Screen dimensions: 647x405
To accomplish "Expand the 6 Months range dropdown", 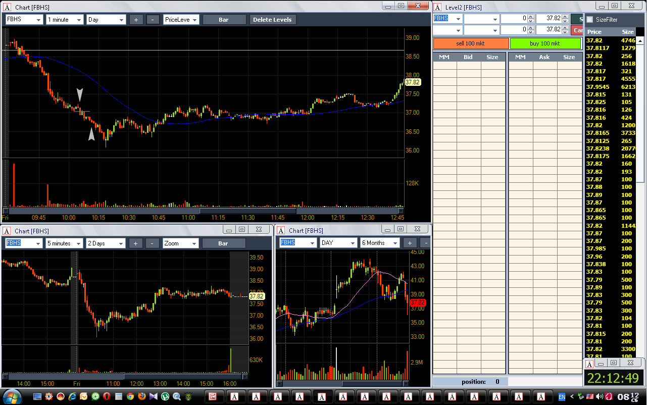I will [x=380, y=243].
